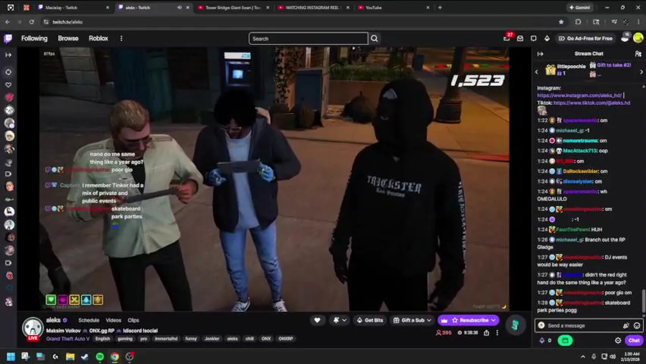This screenshot has width=646, height=364.
Task: Click the Get Bits button
Action: pos(370,320)
